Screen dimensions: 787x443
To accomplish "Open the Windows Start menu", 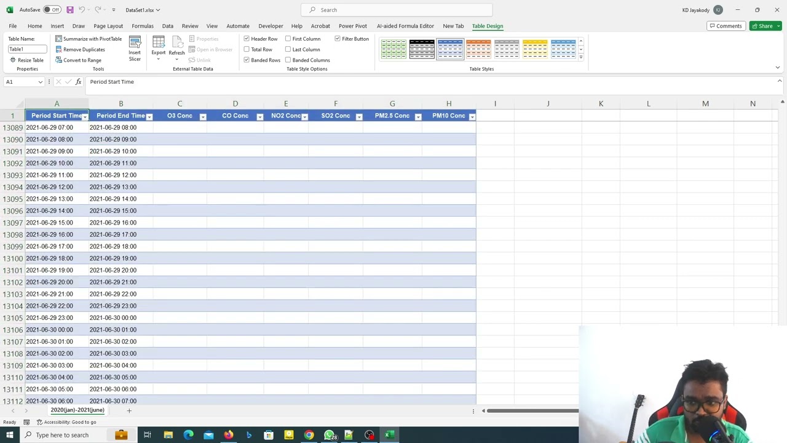I will (x=9, y=435).
